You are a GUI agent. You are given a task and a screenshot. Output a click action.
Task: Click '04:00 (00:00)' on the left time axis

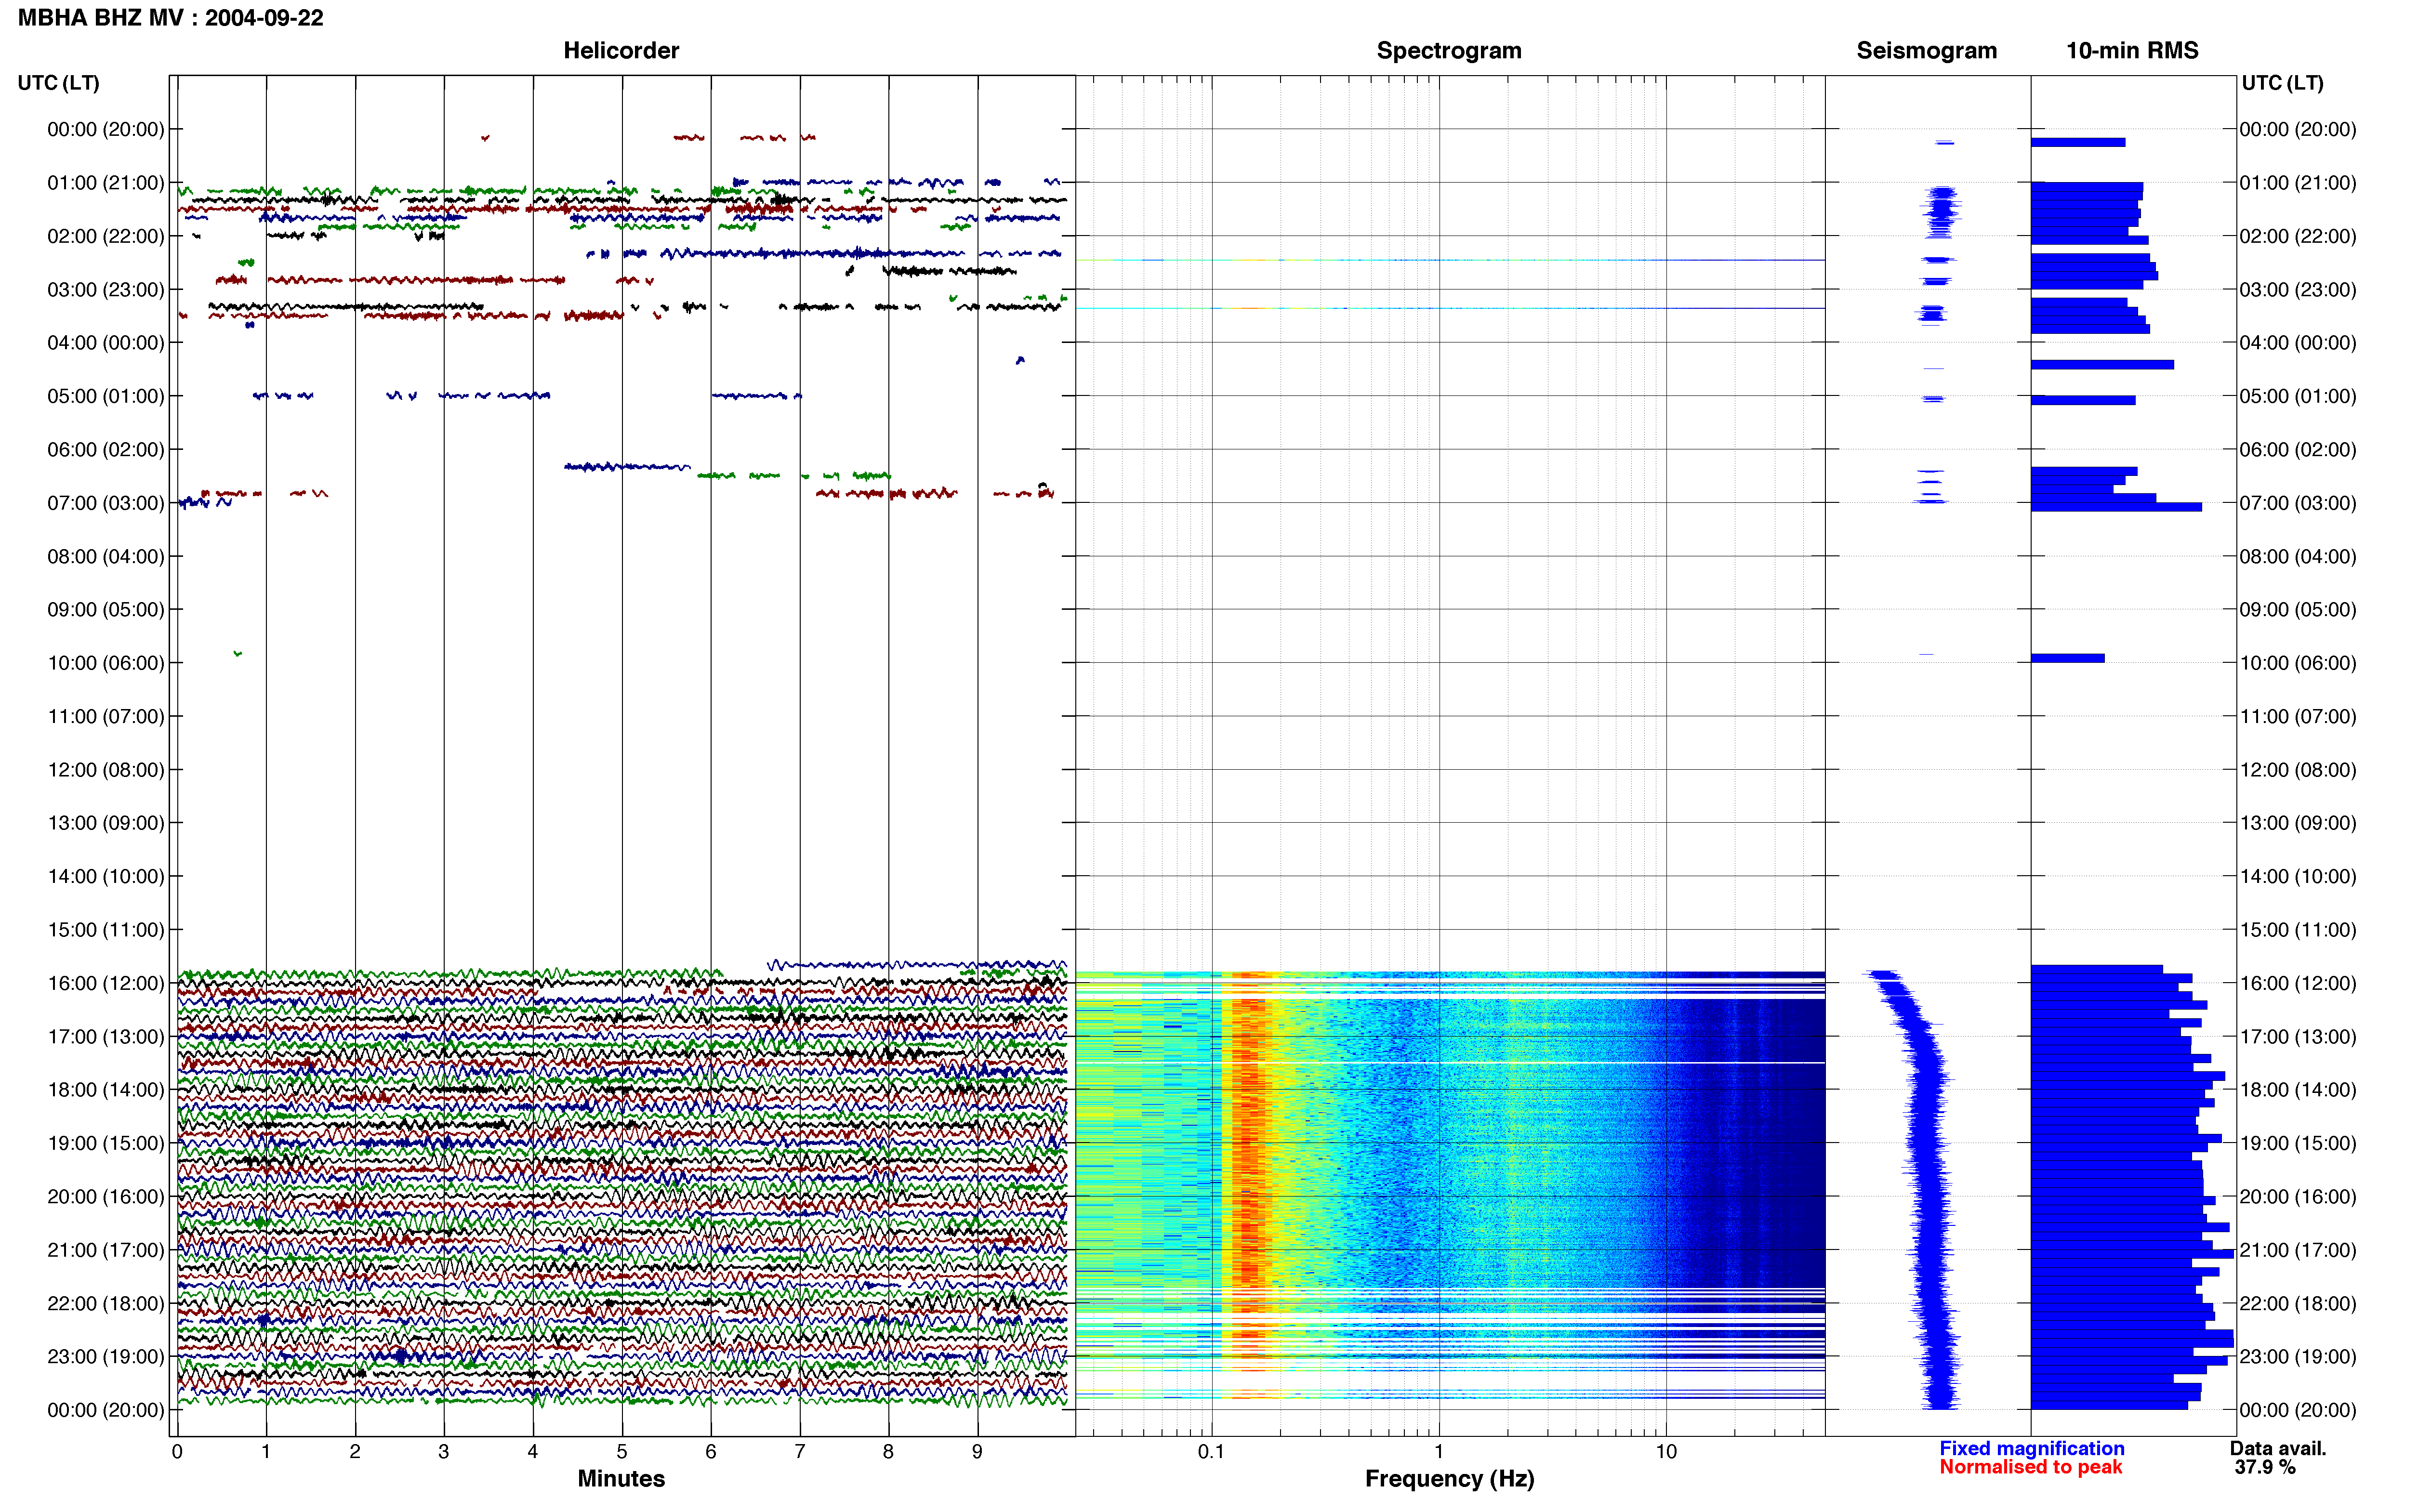106,343
